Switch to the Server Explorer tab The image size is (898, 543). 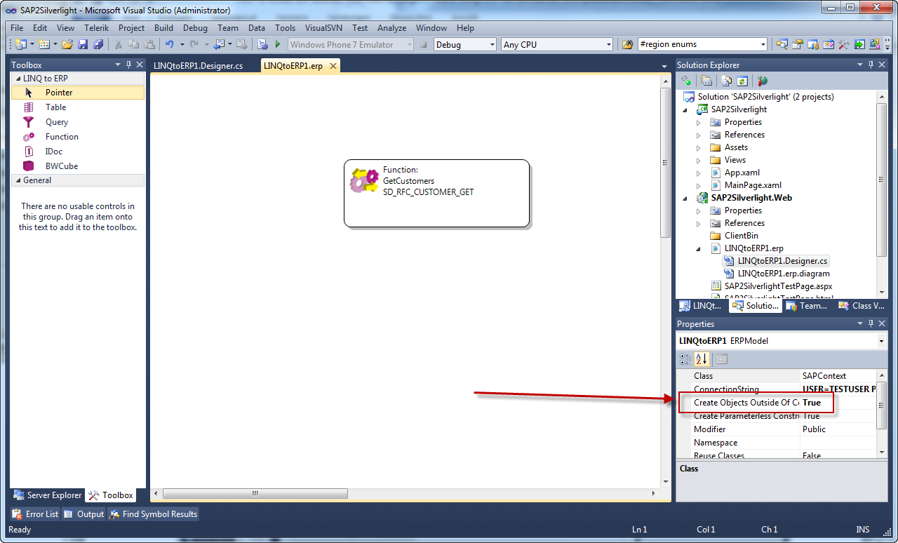coord(47,495)
